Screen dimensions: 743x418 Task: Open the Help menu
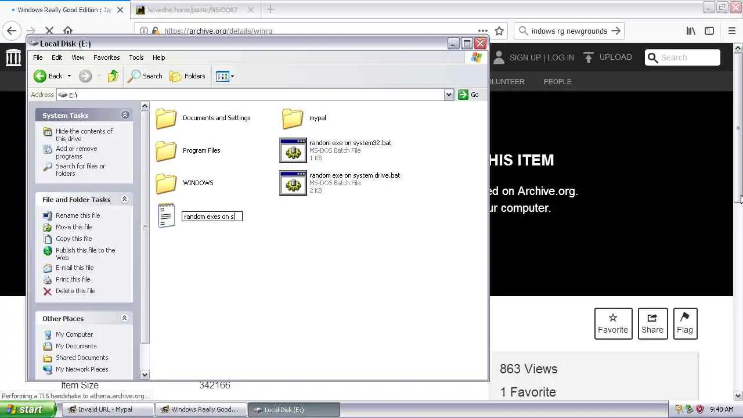[x=159, y=57]
